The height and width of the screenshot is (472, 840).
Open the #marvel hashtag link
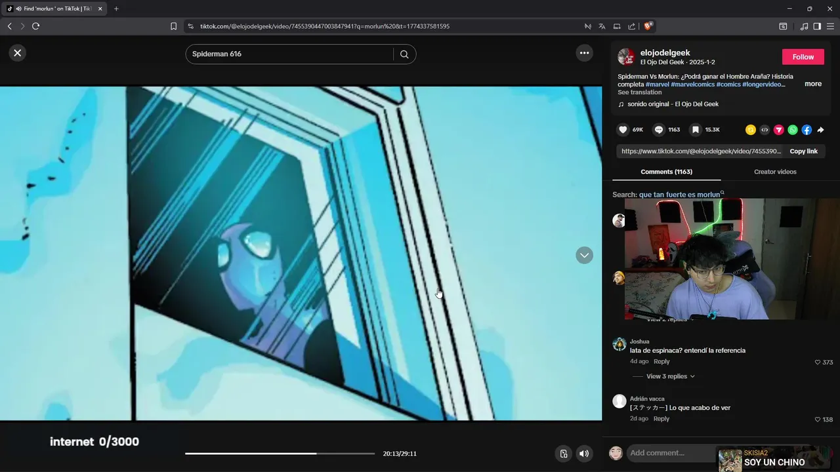point(658,84)
